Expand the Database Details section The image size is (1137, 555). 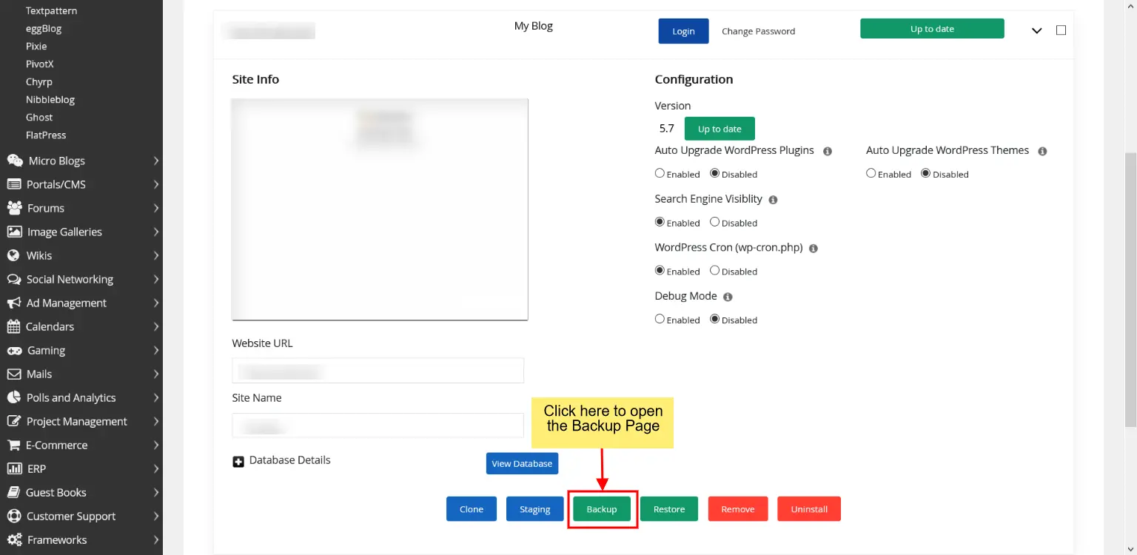(238, 461)
